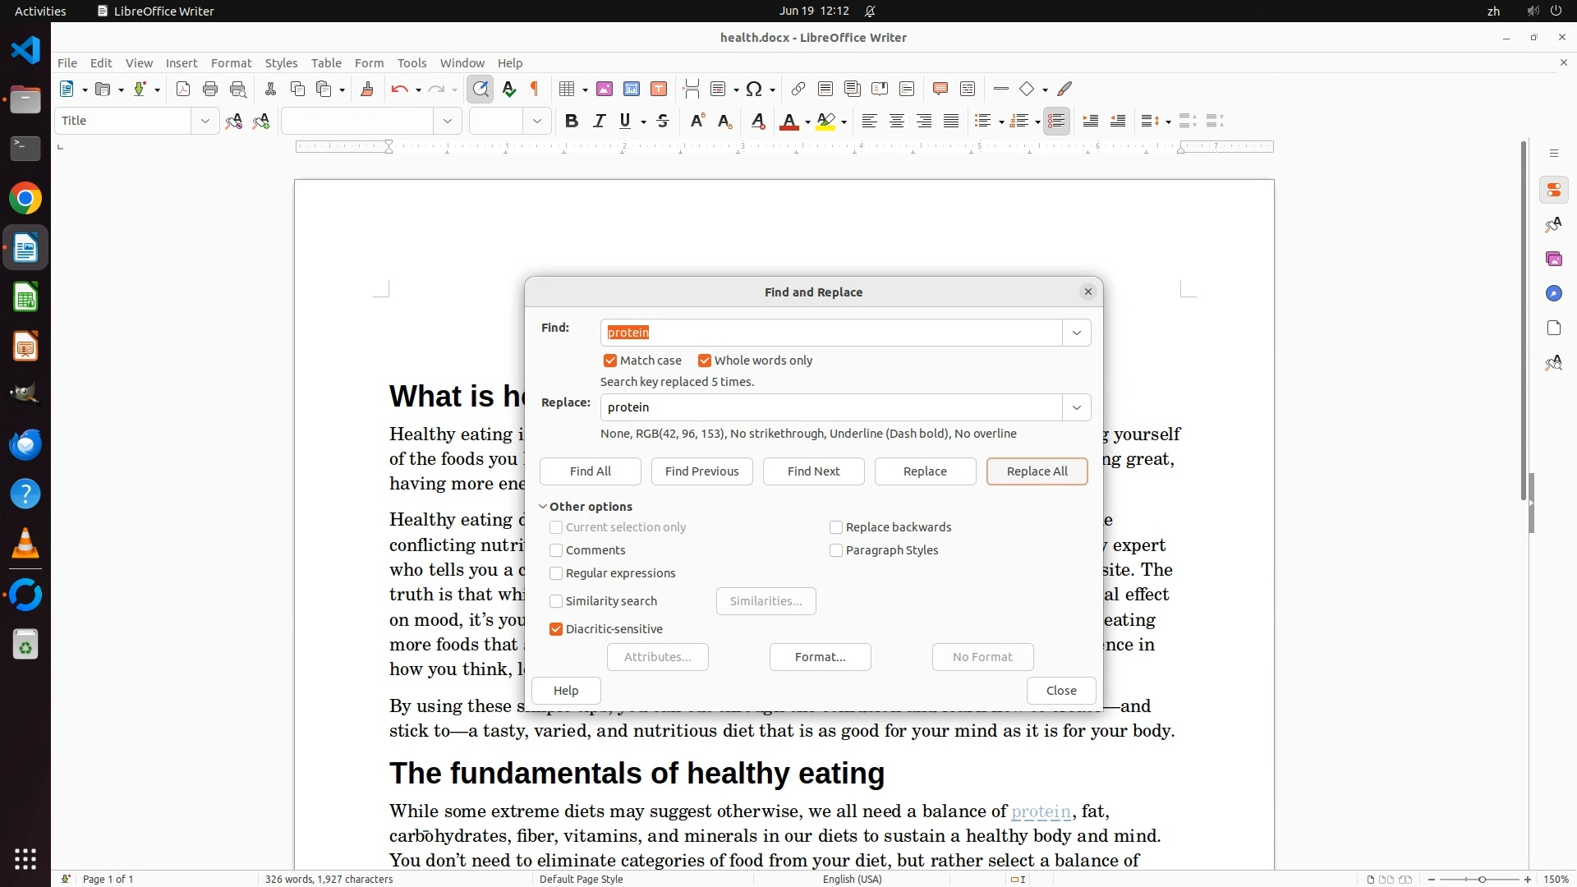Click the Italic formatting icon
Screen dimensions: 1577x887
(x=599, y=122)
